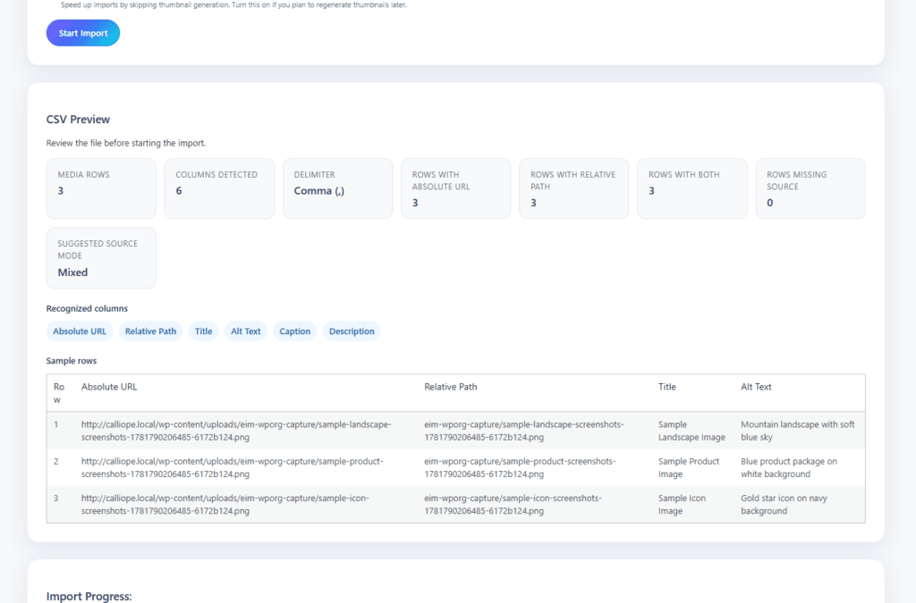The image size is (916, 603).
Task: Click the Rows Missing Source card
Action: (810, 188)
